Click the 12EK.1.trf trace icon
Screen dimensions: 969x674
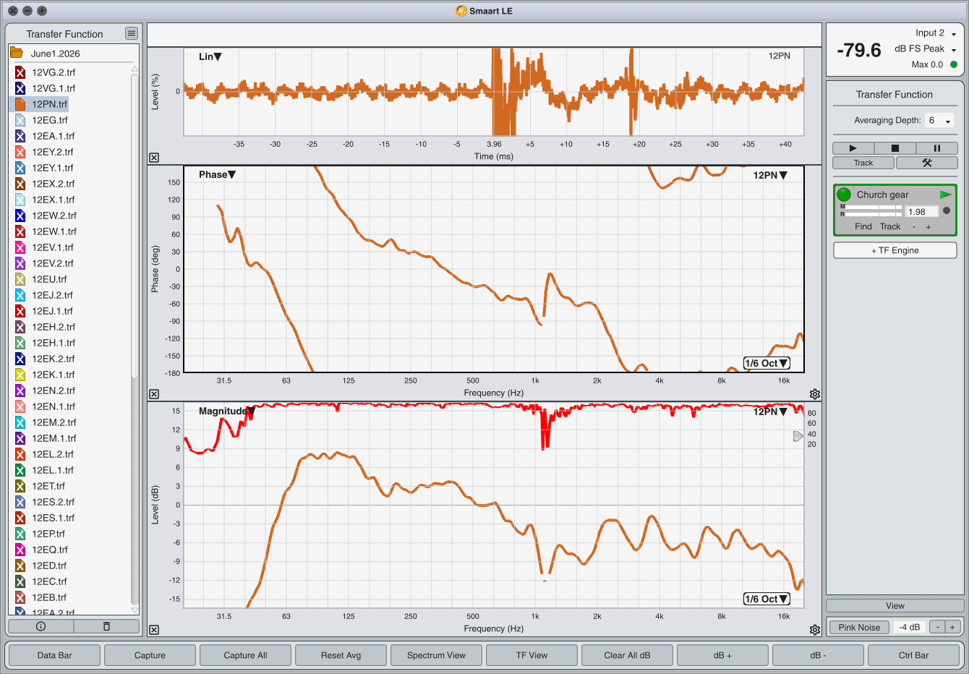(x=20, y=375)
